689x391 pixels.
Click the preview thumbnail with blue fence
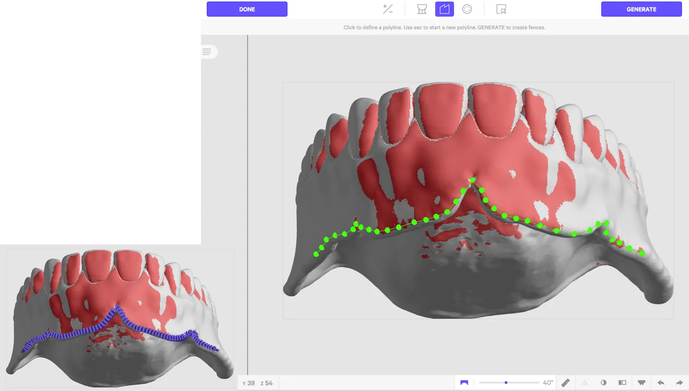[119, 318]
